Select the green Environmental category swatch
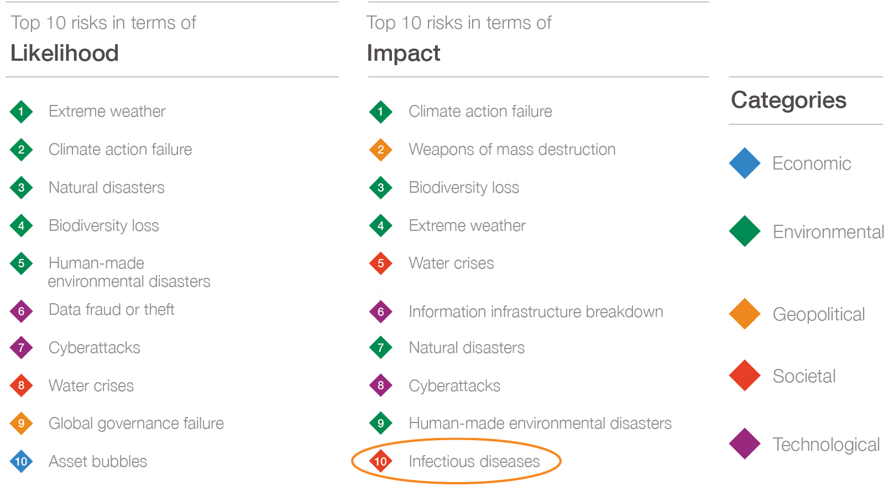 point(745,231)
